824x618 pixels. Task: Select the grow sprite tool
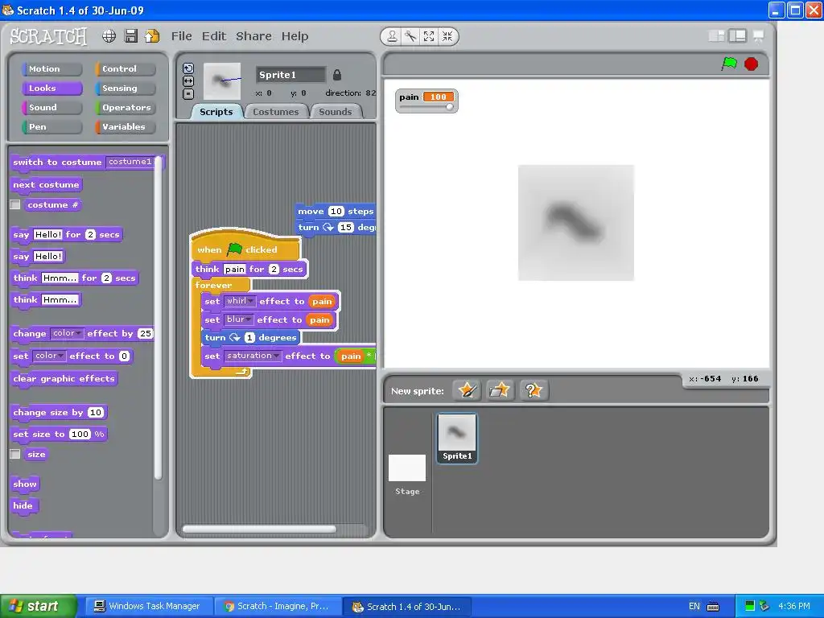tap(429, 36)
